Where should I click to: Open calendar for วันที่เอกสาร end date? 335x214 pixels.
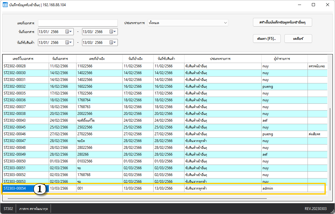click(x=113, y=32)
